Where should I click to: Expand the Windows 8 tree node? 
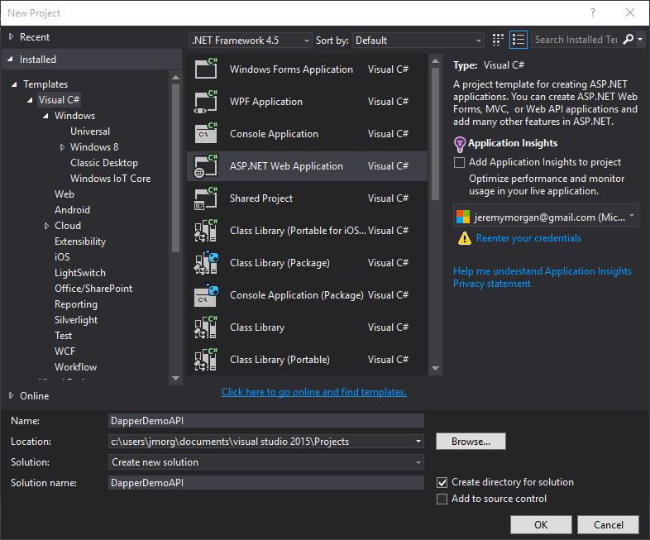[62, 147]
